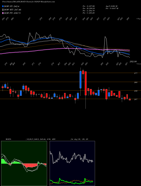Click the 'Pre L: 234.70' low value
The image size is (141, 186).
point(89,11)
